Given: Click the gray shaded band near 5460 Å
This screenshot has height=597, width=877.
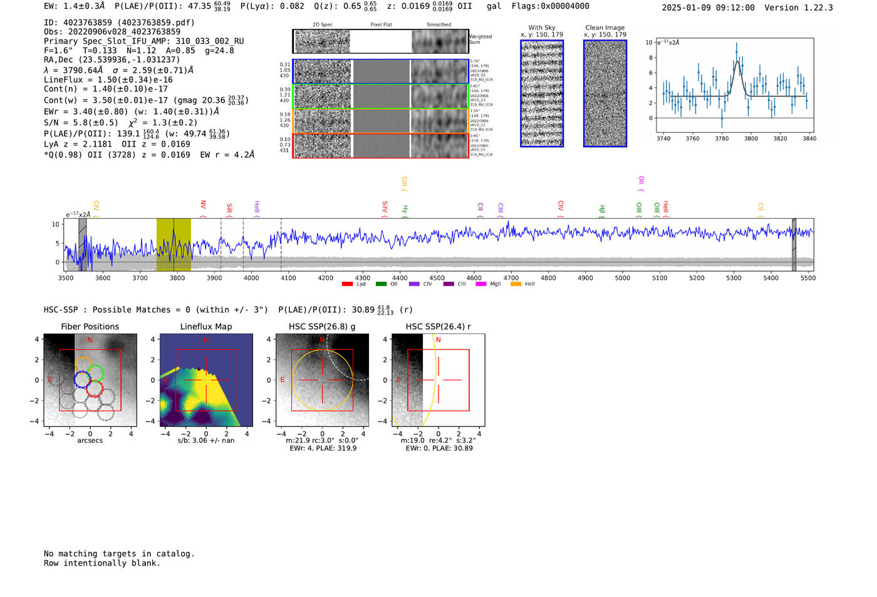Looking at the screenshot, I should click(794, 244).
